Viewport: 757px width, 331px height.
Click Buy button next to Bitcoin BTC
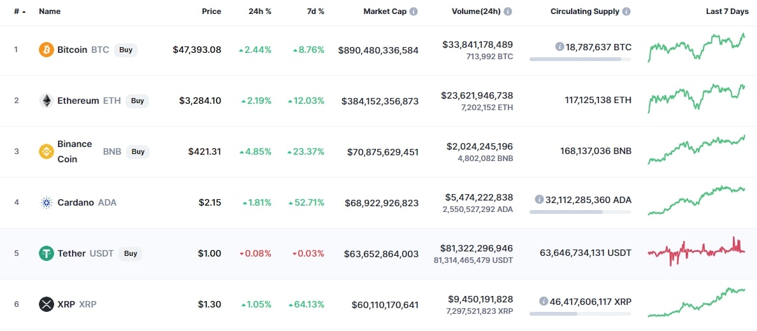[126, 50]
